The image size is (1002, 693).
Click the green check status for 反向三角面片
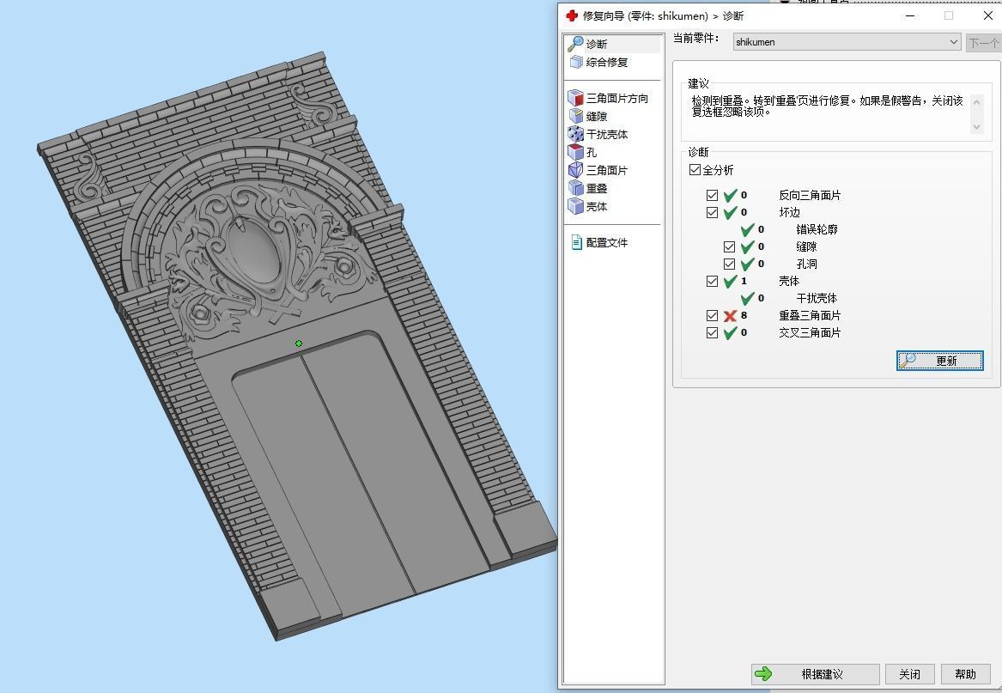[731, 196]
